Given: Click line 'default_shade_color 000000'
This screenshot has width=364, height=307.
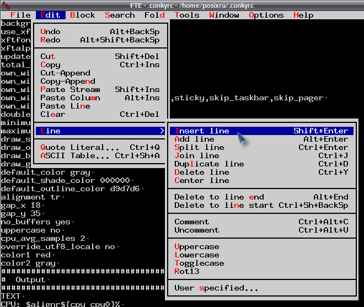Looking at the screenshot, I should [66, 181].
